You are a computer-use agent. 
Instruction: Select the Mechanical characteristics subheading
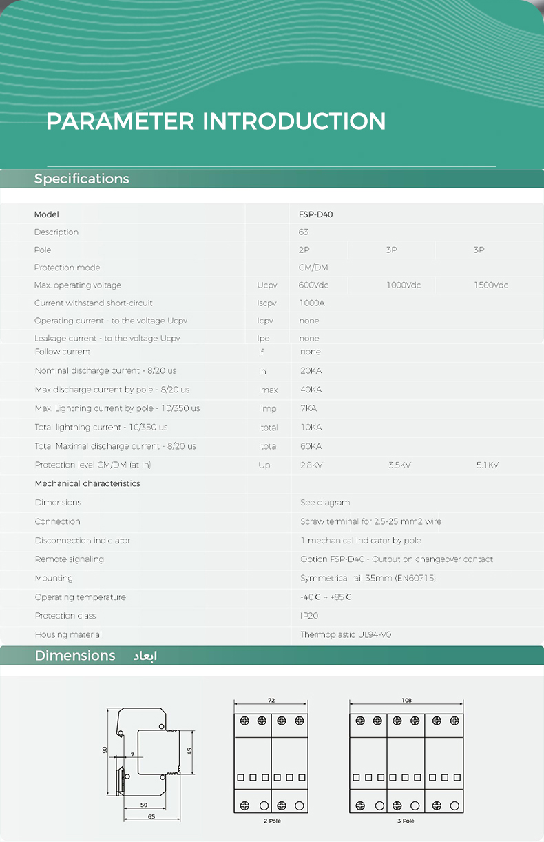pos(87,484)
